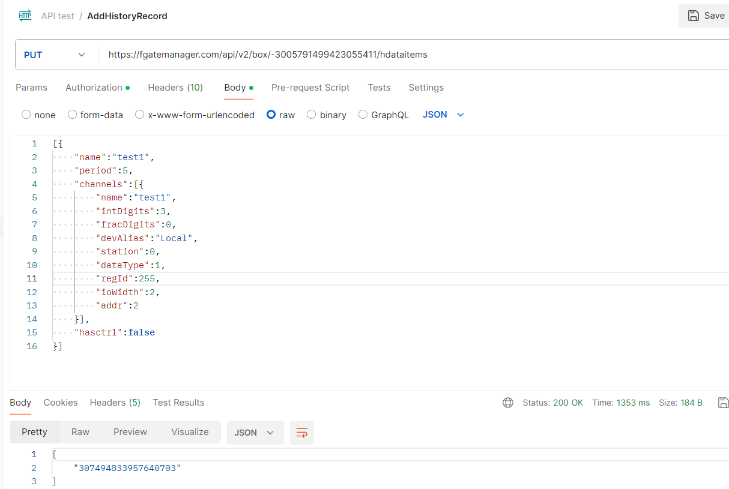The width and height of the screenshot is (729, 489).
Task: Open the Pre-request Script tab
Action: point(310,88)
